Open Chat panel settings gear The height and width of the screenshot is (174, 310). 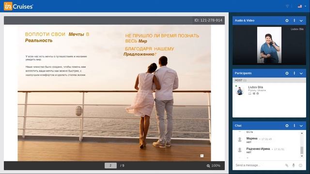(287, 126)
